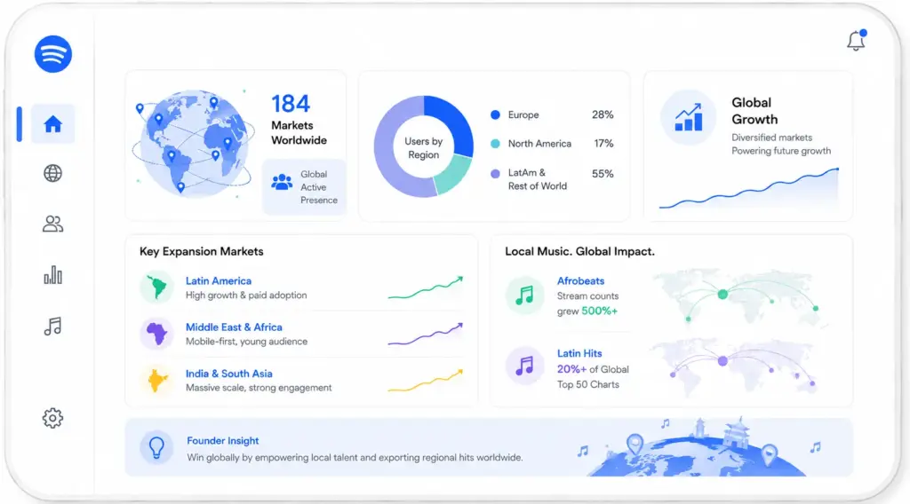Click the Founder Insight lightbulb icon
The height and width of the screenshot is (504, 910).
[156, 447]
